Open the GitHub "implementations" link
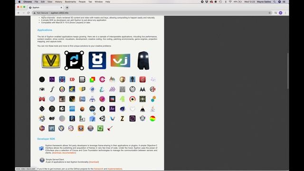 (115, 169)
